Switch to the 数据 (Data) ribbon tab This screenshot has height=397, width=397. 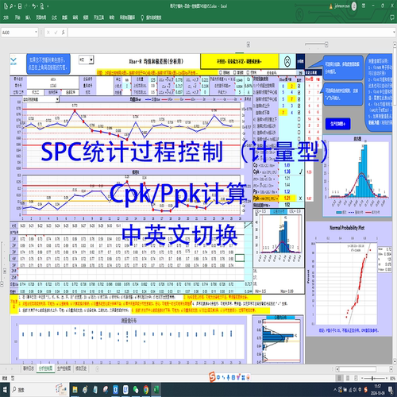point(64,17)
